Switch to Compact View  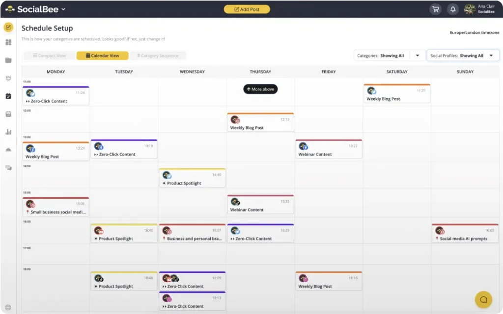click(49, 55)
